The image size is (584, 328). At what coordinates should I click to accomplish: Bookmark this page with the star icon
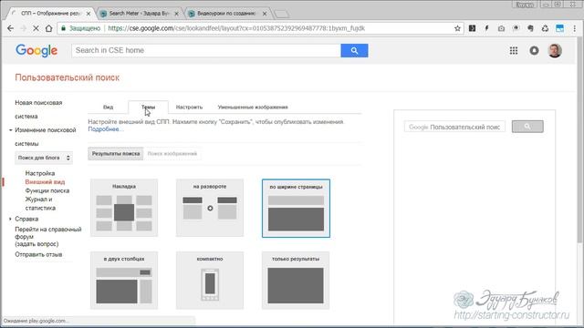tap(457, 28)
